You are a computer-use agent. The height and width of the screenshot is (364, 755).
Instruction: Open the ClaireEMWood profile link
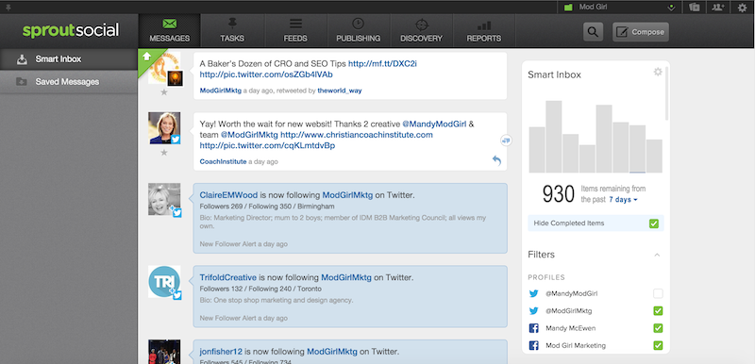click(228, 195)
